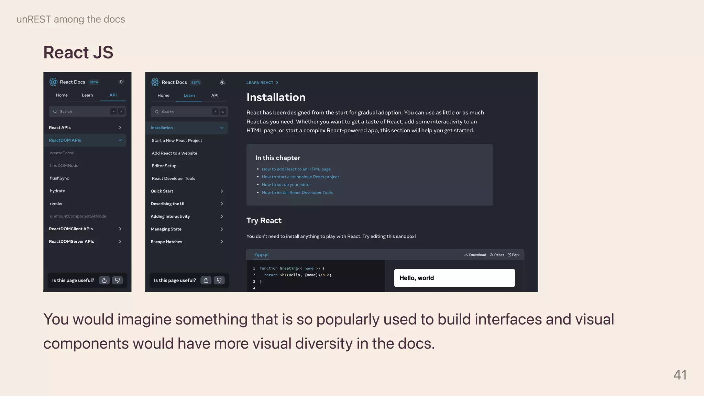704x396 pixels.
Task: Follow 'How to install React Developer Tools' link
Action: [x=297, y=192]
